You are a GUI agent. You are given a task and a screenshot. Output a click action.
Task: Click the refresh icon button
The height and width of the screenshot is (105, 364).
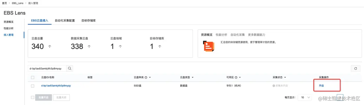coord(355,69)
